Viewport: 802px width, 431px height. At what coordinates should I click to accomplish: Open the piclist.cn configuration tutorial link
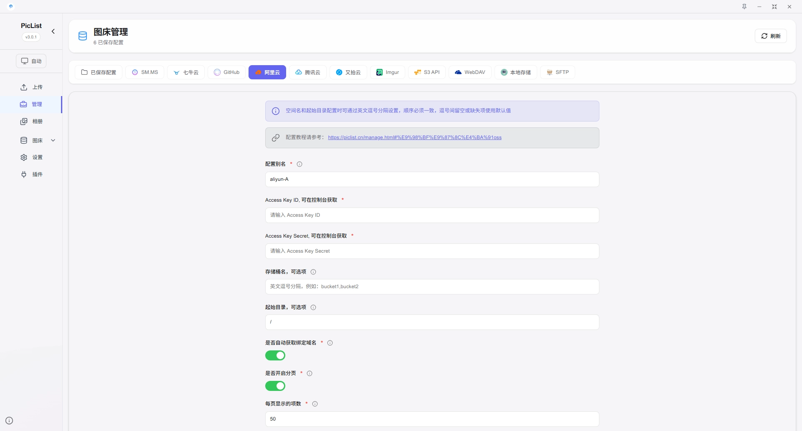pyautogui.click(x=415, y=137)
